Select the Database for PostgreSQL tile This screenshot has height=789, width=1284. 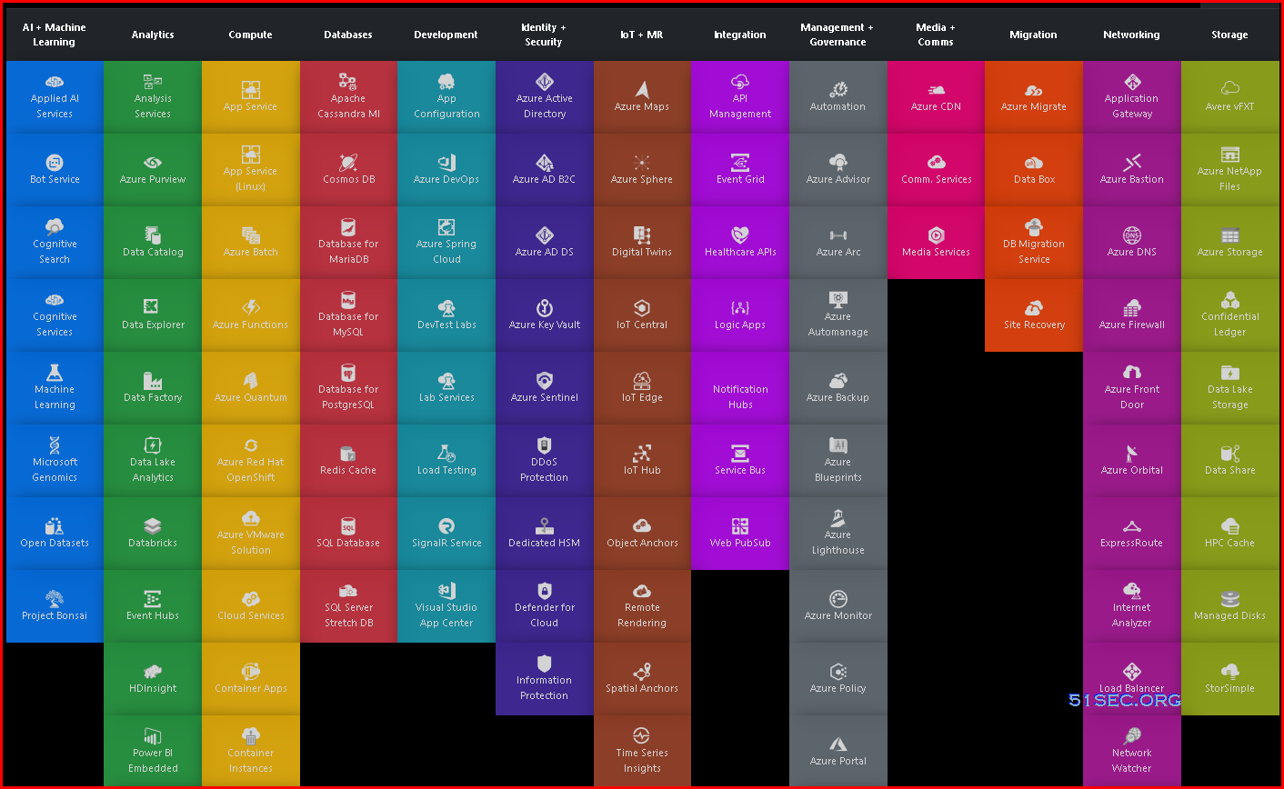tap(348, 388)
